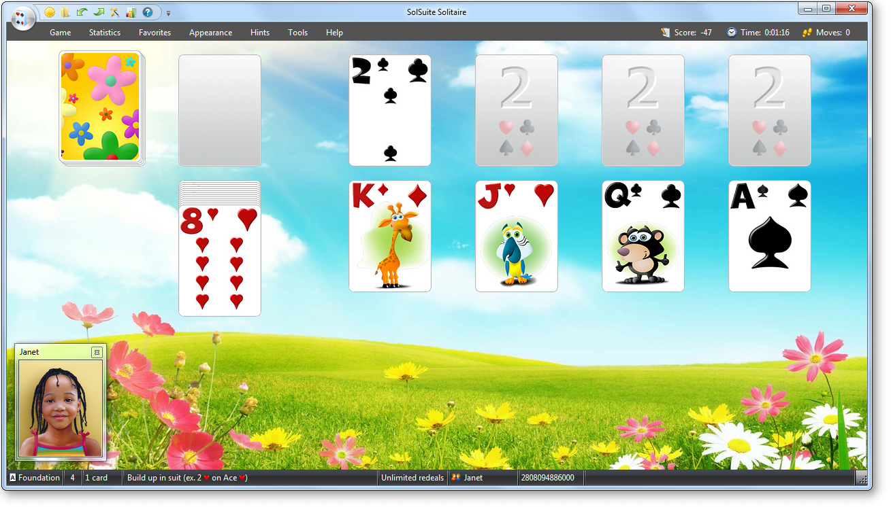891x507 pixels.
Task: Click the Time clock icon
Action: pos(731,32)
